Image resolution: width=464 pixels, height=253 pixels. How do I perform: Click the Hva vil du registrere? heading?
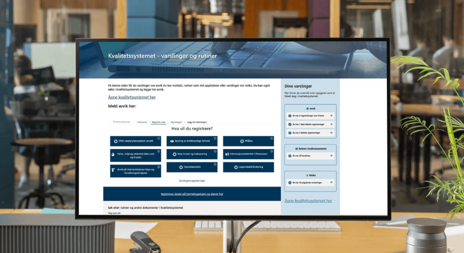point(192,129)
